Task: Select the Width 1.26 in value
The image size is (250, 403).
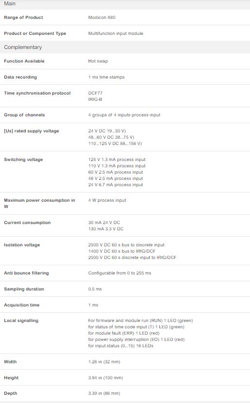Action: point(104,362)
